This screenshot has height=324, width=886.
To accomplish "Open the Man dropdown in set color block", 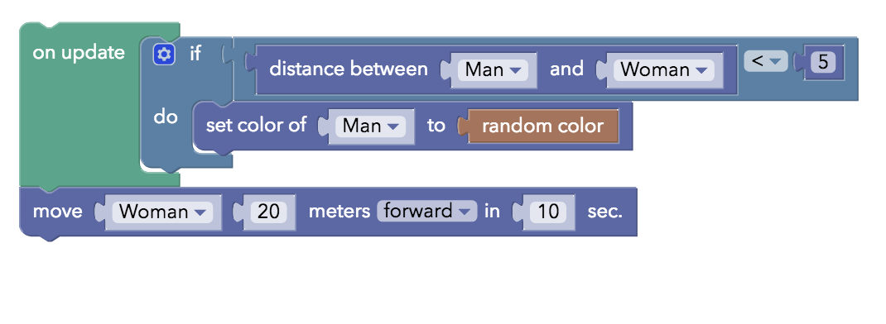I will click(370, 126).
